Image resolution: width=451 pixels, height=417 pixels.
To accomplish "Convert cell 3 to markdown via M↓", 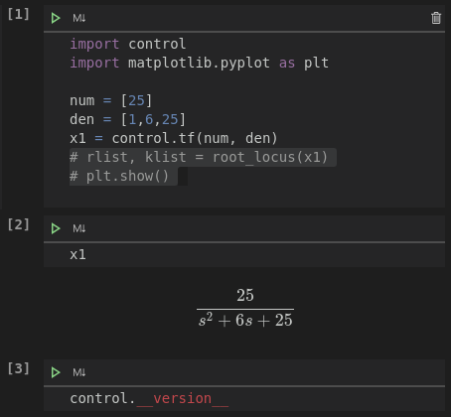I will pyautogui.click(x=79, y=372).
